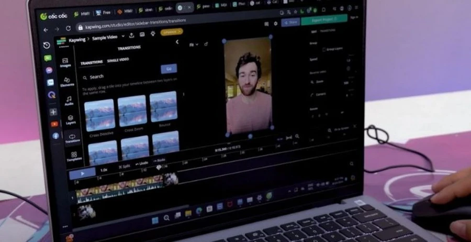The width and height of the screenshot is (471, 242).
Task: Open Facebook in the browser sidebar
Action: tap(55, 136)
